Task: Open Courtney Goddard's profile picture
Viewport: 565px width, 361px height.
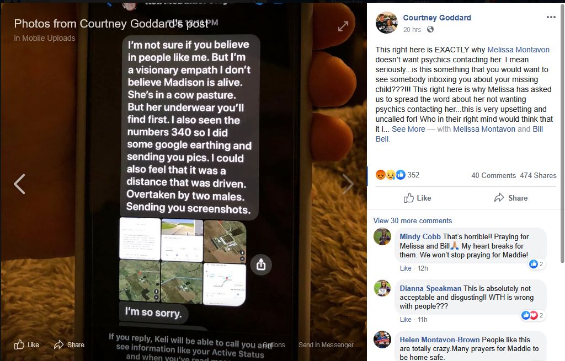Action: [387, 23]
